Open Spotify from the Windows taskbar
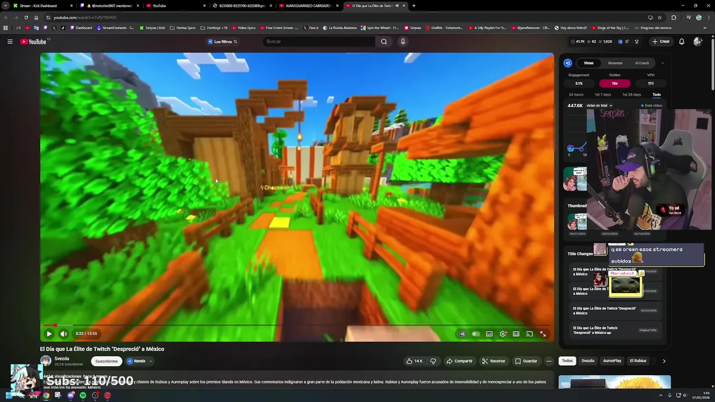The width and height of the screenshot is (715, 402). [83, 395]
